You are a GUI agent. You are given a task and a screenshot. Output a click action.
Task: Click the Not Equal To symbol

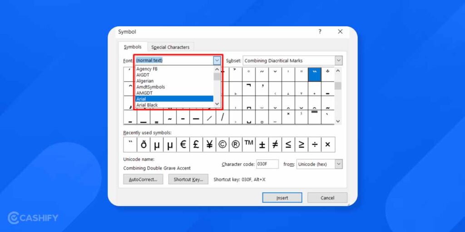275,145
